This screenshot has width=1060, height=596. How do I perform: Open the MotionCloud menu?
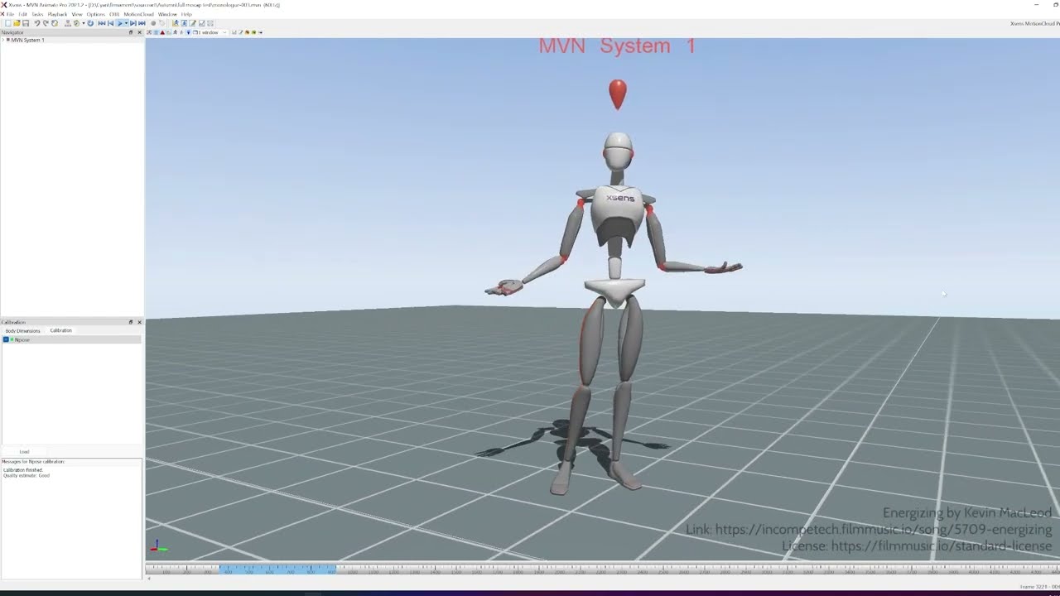139,14
